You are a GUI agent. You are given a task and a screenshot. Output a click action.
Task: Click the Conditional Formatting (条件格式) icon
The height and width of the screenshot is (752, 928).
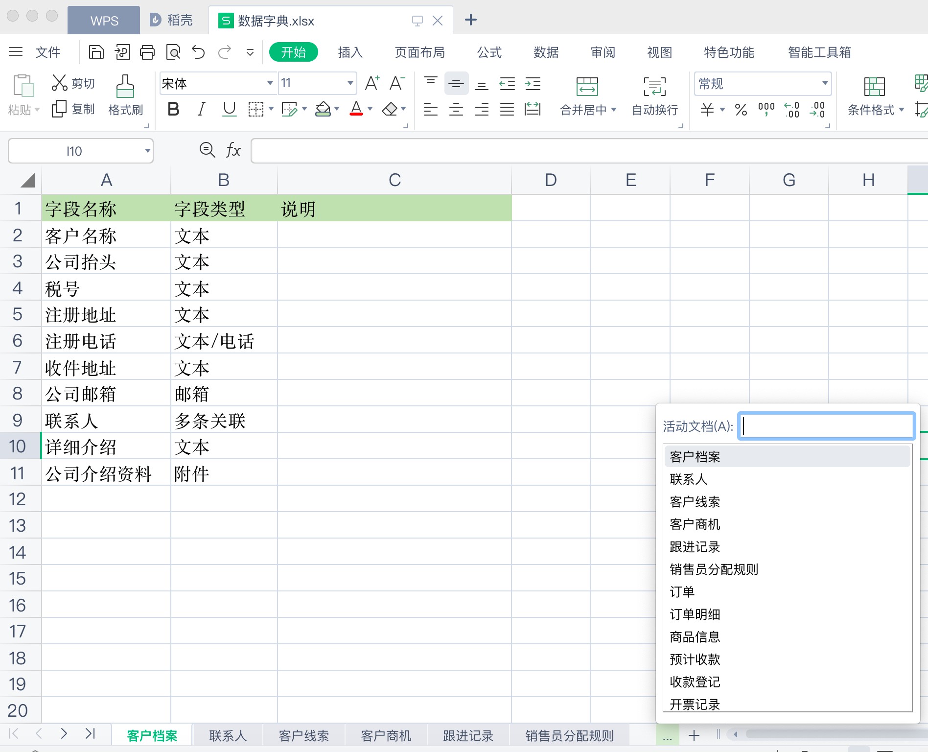click(x=874, y=87)
